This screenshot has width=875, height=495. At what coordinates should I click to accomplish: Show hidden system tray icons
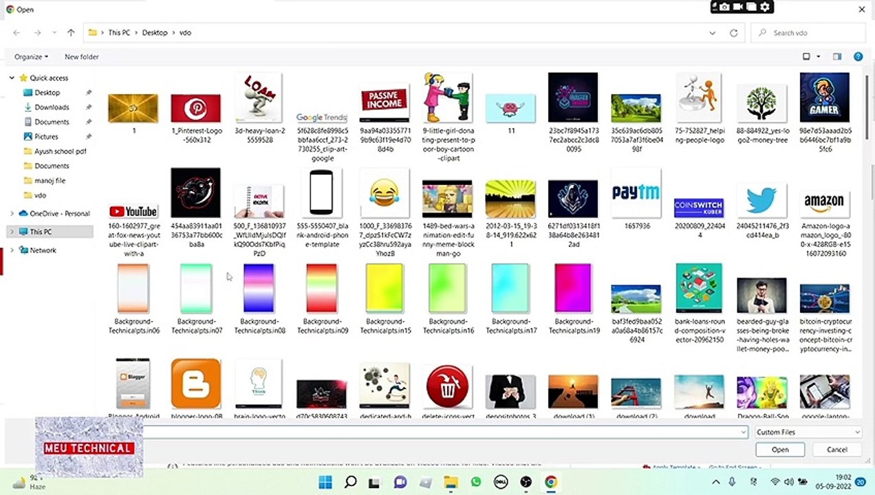tap(715, 482)
